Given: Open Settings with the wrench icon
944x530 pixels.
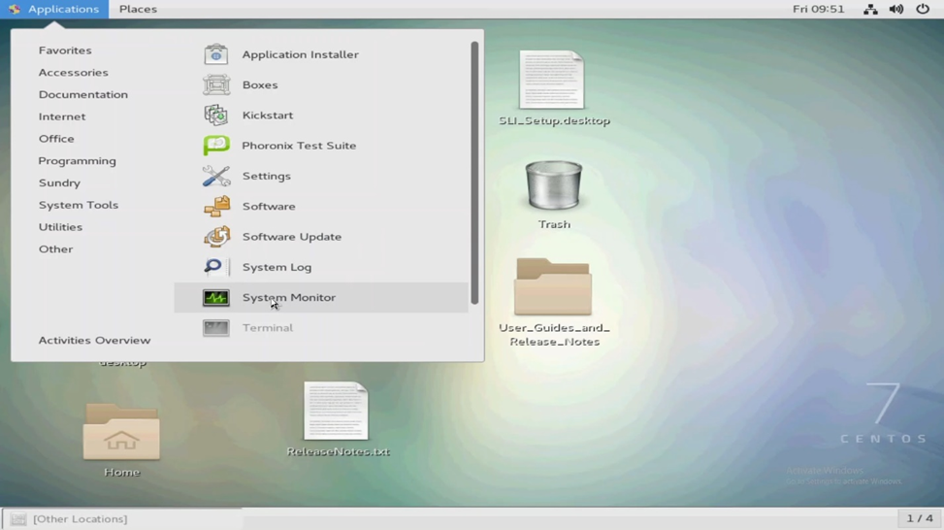Looking at the screenshot, I should [x=216, y=176].
